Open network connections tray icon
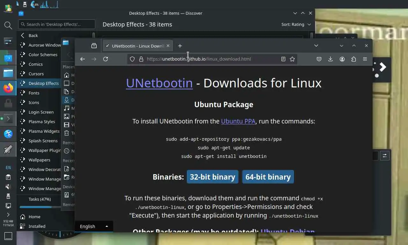 tap(8, 206)
